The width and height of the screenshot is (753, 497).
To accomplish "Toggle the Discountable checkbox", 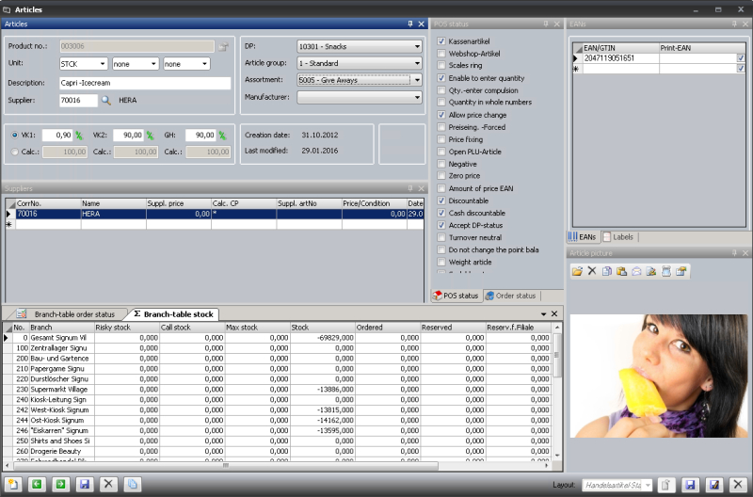I will pos(441,200).
